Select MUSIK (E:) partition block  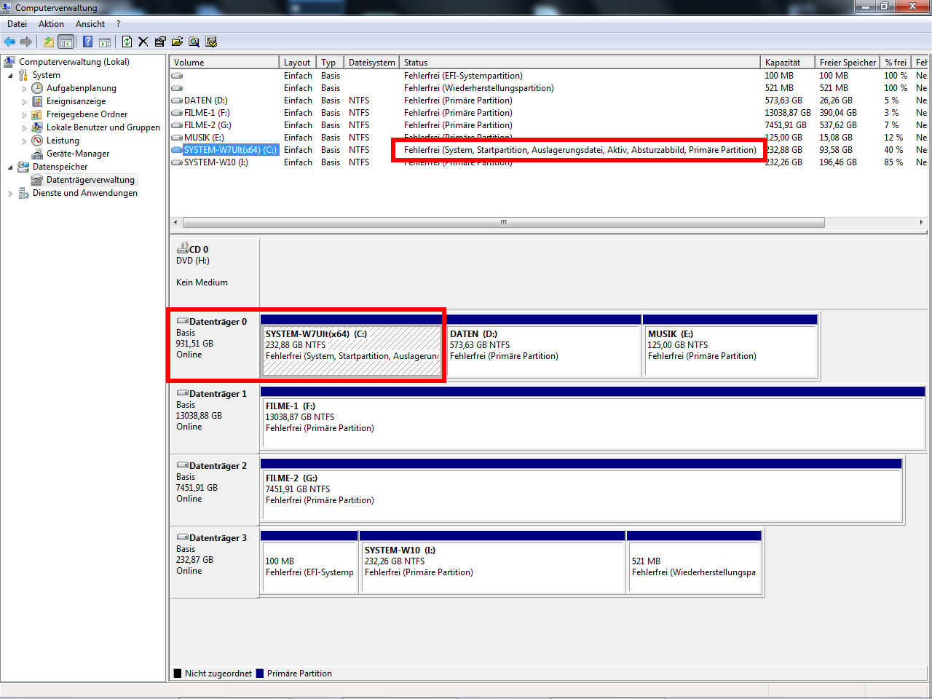click(x=730, y=346)
